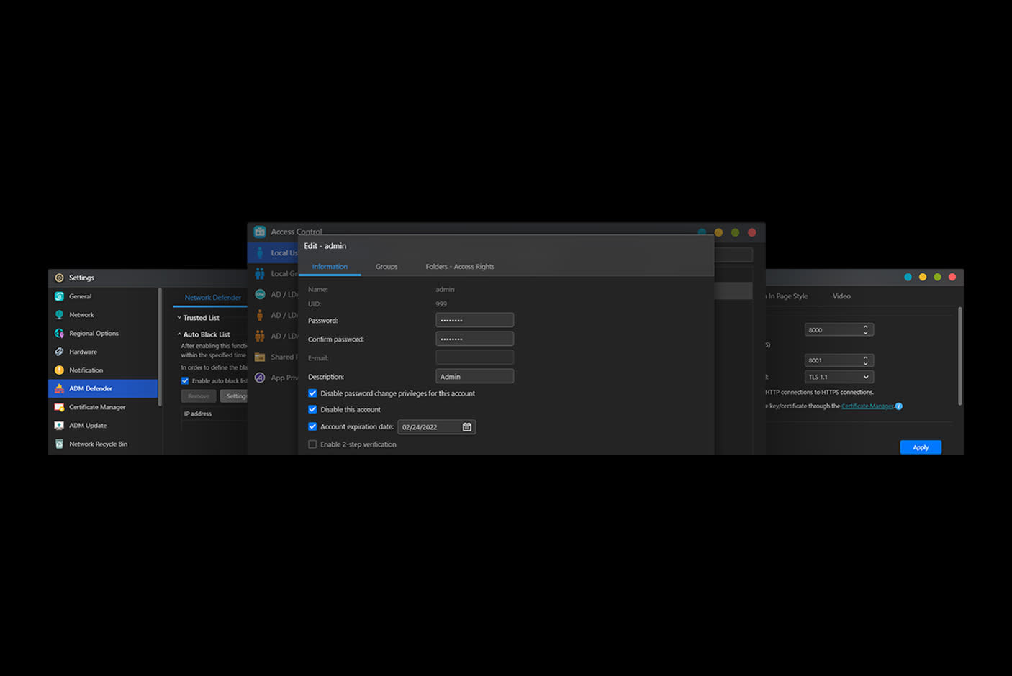Open Network Recycle Bin icon
Viewport: 1012px width, 676px height.
tap(59, 444)
